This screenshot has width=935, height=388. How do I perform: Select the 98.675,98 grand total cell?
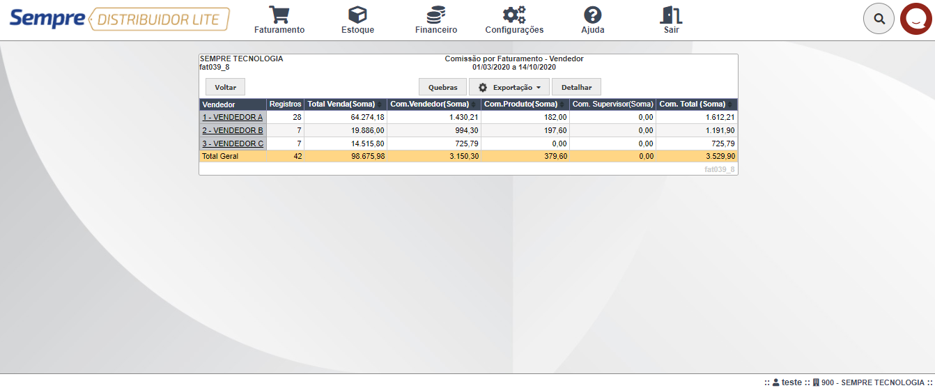pos(346,157)
